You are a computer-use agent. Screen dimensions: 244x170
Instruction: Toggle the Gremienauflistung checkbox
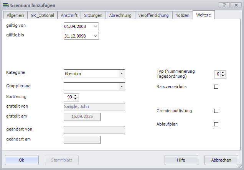click(x=216, y=111)
